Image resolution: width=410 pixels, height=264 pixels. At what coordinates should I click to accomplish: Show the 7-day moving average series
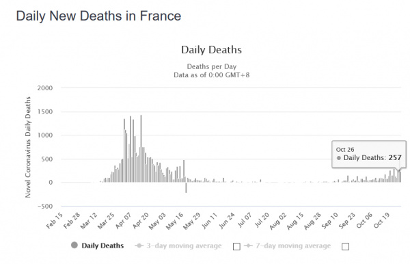(293, 246)
